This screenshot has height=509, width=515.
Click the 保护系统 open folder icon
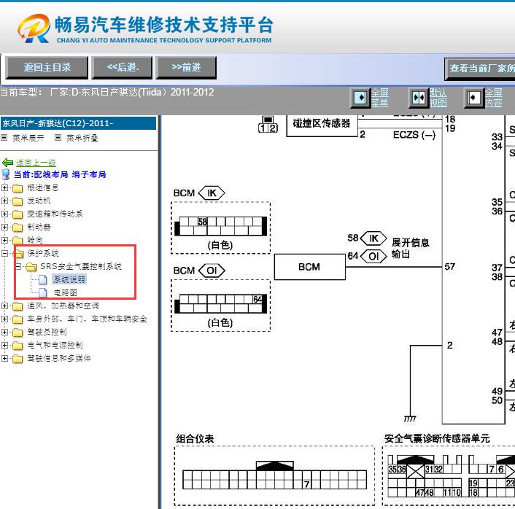[18, 254]
